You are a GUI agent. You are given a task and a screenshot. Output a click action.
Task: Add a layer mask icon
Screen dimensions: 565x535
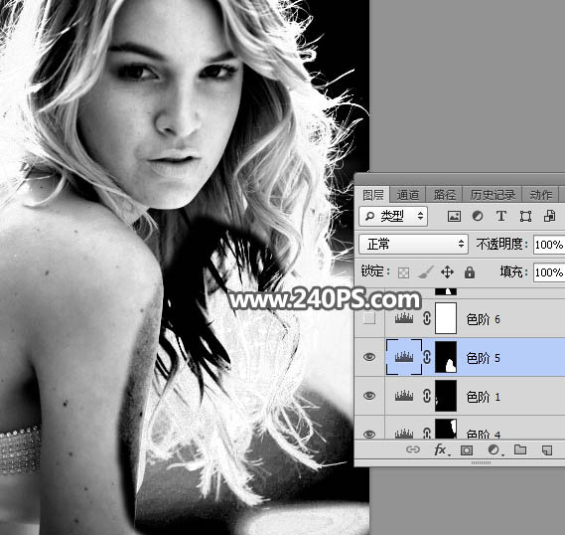click(467, 449)
